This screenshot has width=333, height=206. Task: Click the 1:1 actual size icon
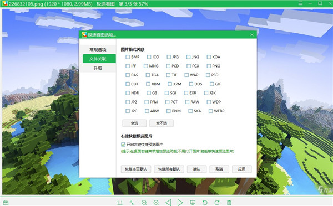[120, 203]
